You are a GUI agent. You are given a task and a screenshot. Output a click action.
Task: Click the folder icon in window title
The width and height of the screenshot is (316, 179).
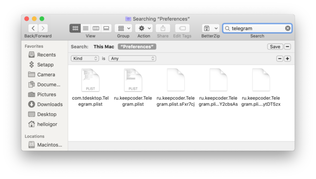(x=128, y=19)
